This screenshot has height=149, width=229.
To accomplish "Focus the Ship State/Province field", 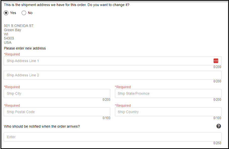I will [x=168, y=93].
